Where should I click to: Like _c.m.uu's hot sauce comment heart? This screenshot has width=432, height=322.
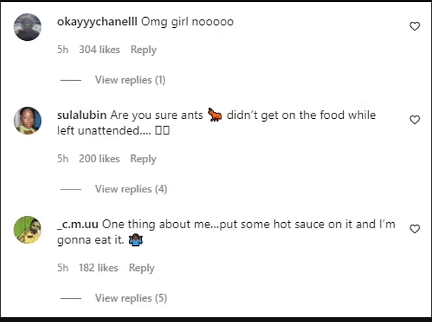[414, 229]
